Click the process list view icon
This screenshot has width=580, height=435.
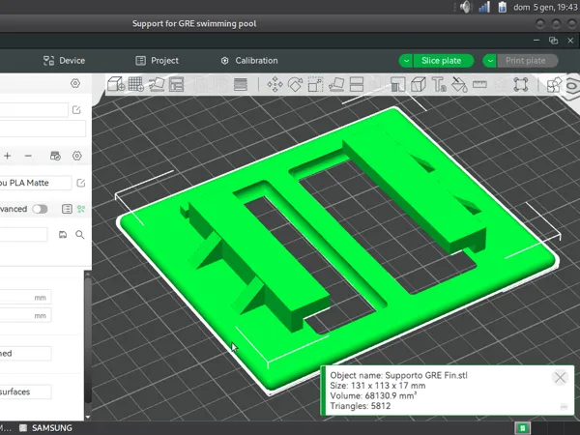point(67,209)
